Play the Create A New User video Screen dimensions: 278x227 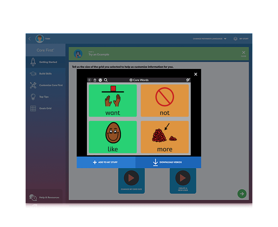[183, 178]
